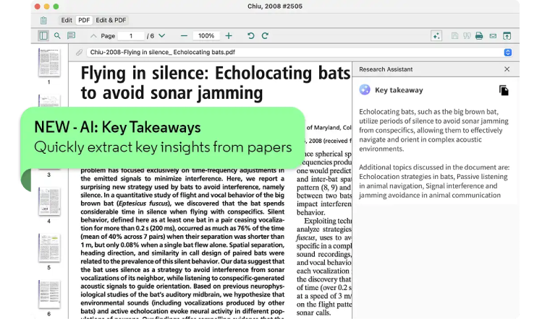The image size is (550, 319).
Task: Go to next page with down chevron
Action: click(x=161, y=35)
